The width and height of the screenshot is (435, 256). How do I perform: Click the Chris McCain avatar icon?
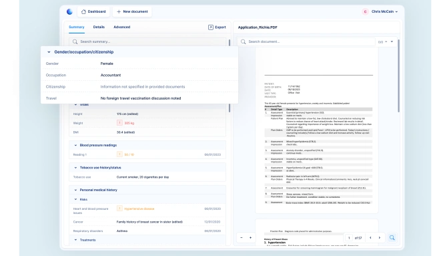pos(365,11)
